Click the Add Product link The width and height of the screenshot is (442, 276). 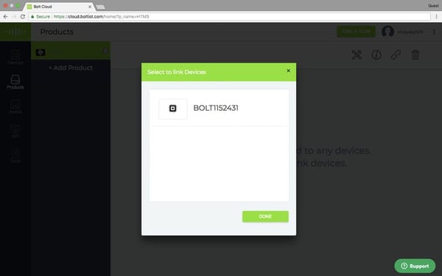(x=71, y=68)
